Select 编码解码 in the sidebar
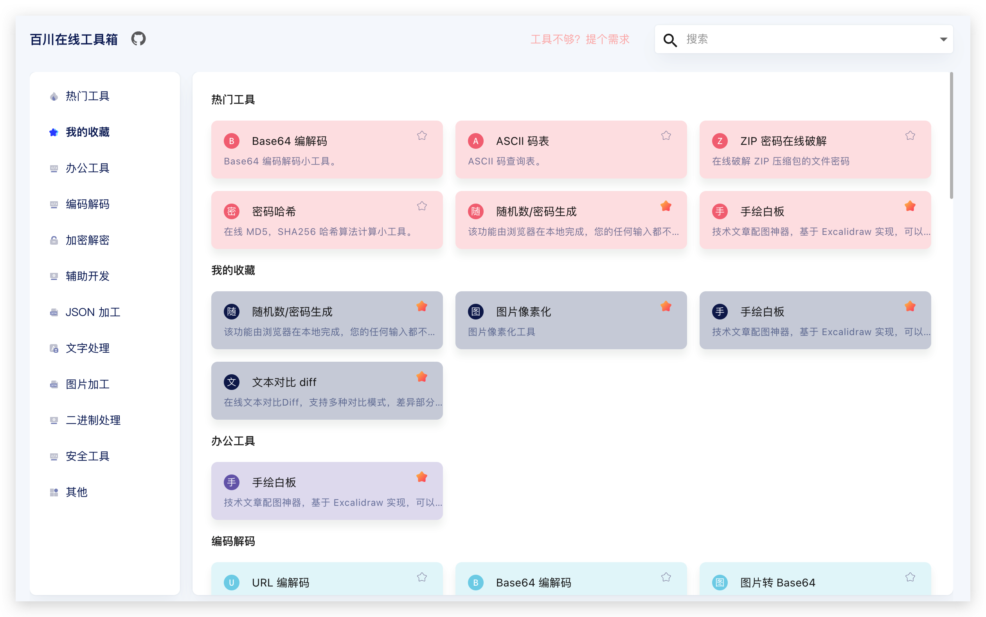986x617 pixels. [x=87, y=204]
